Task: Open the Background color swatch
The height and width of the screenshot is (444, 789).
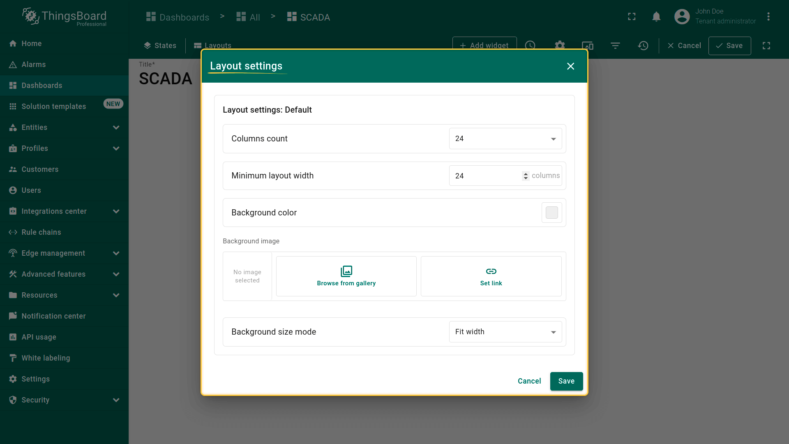Action: coord(551,213)
